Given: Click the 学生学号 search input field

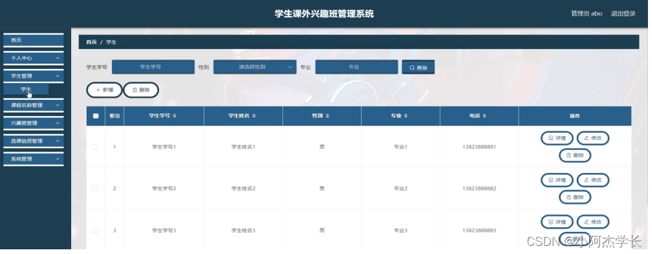Looking at the screenshot, I should 153,67.
